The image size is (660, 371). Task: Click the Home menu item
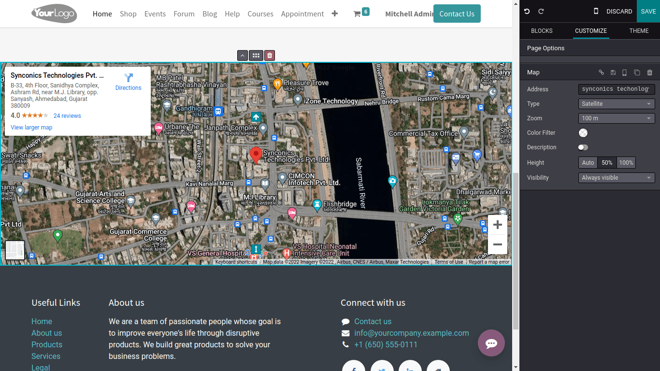click(x=102, y=14)
